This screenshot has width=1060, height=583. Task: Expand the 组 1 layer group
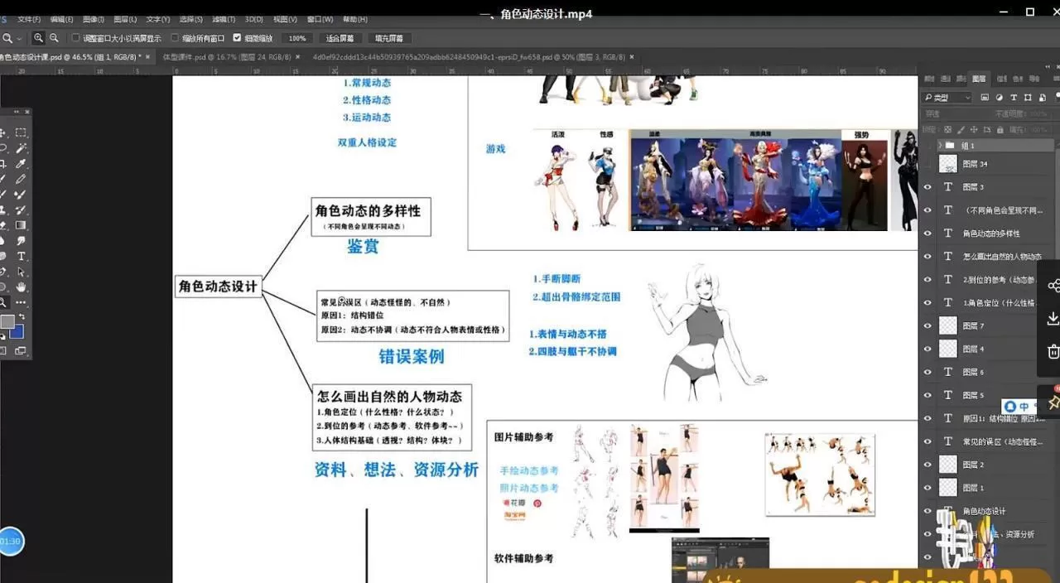point(940,145)
